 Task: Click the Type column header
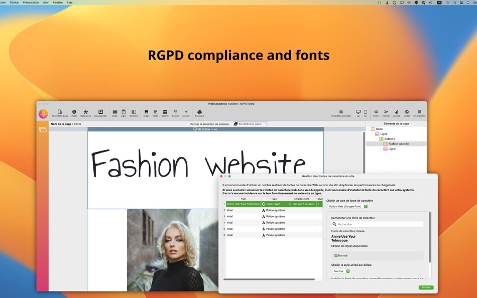[274, 199]
